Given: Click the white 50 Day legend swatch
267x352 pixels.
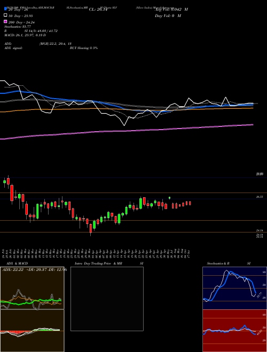Looking at the screenshot, I should pyautogui.click(x=5, y=15).
